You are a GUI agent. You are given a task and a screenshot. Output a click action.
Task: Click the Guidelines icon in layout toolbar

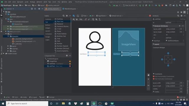pos(100,19)
